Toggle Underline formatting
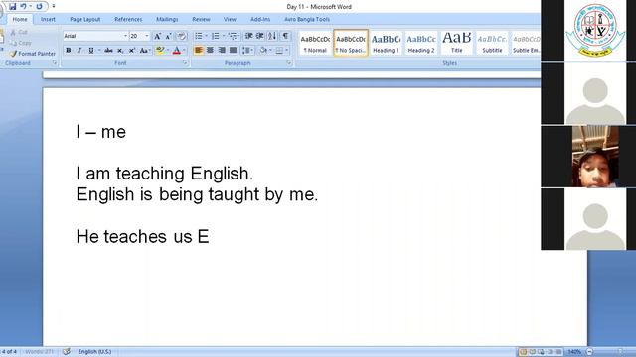The height and width of the screenshot is (357, 636). pos(90,51)
